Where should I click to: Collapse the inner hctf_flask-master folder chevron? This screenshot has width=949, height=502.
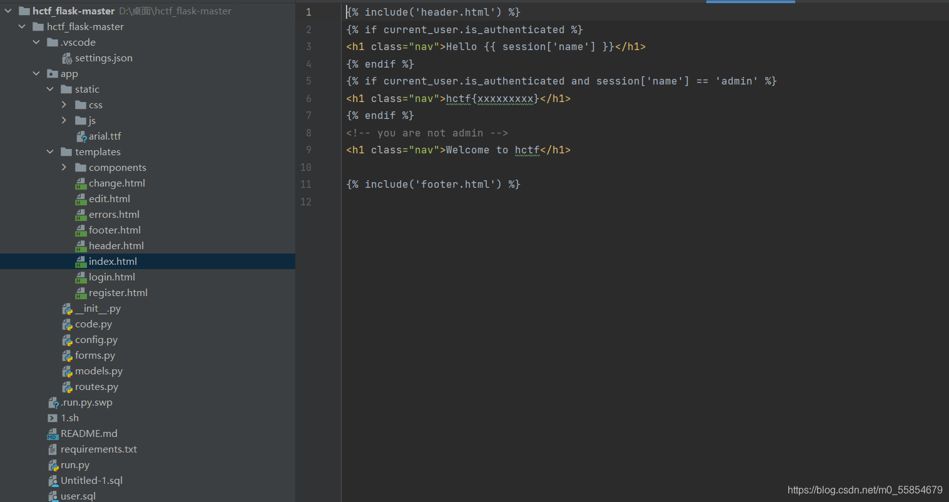22,26
